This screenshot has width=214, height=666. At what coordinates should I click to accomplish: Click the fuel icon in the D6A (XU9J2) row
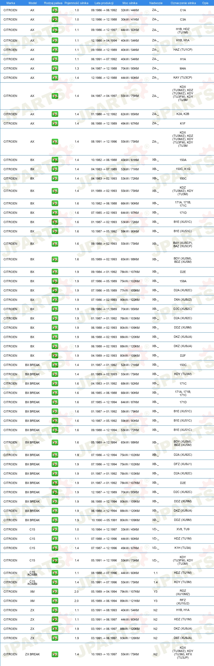point(55,300)
